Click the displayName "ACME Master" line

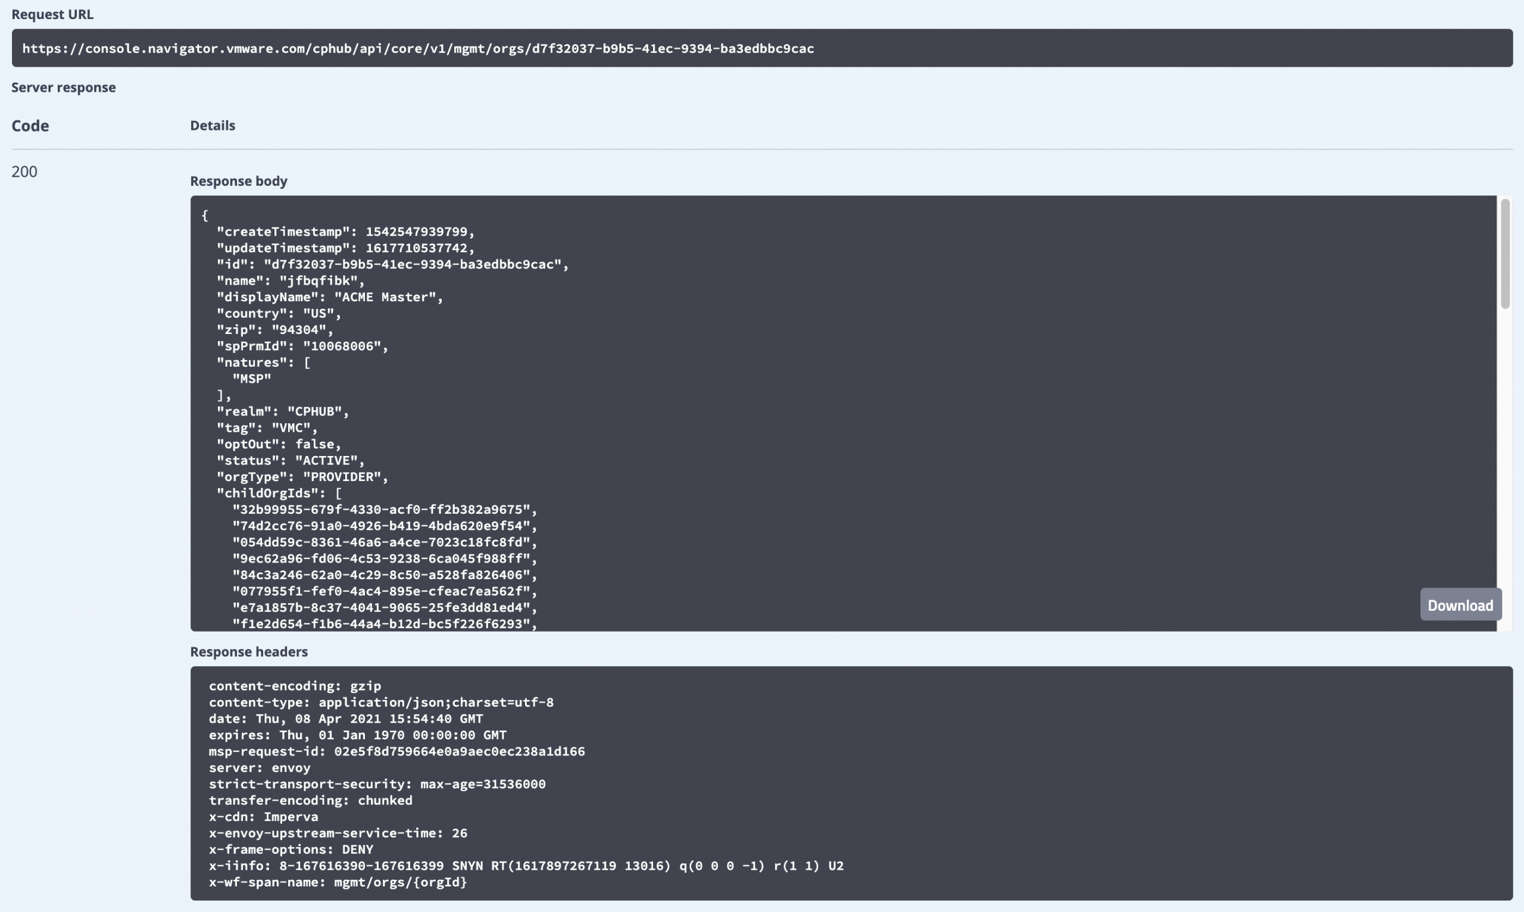click(x=329, y=297)
